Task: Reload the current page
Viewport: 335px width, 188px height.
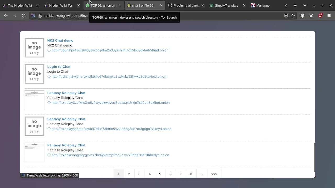Action: 24,16
